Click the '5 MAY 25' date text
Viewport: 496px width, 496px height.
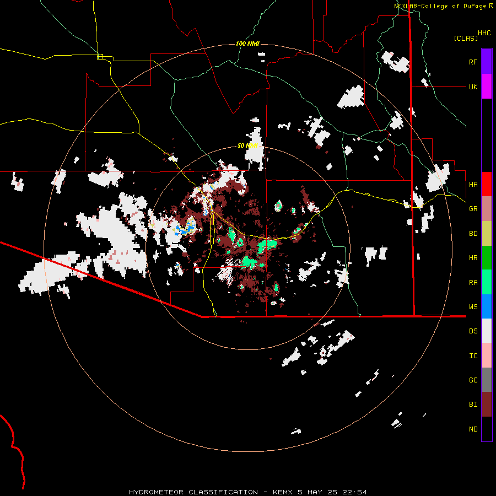click(x=318, y=492)
